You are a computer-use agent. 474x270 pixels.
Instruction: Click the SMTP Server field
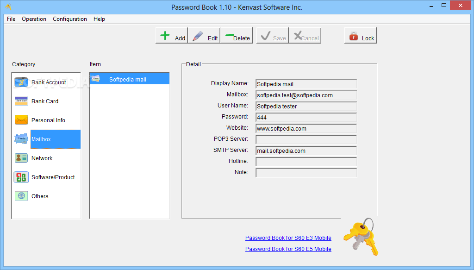[306, 151]
